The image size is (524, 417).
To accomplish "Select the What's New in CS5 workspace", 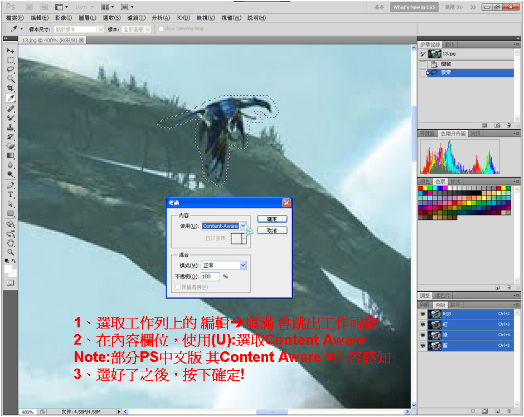I will (414, 7).
